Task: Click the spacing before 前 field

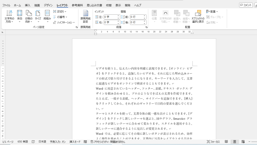Action: point(136,17)
